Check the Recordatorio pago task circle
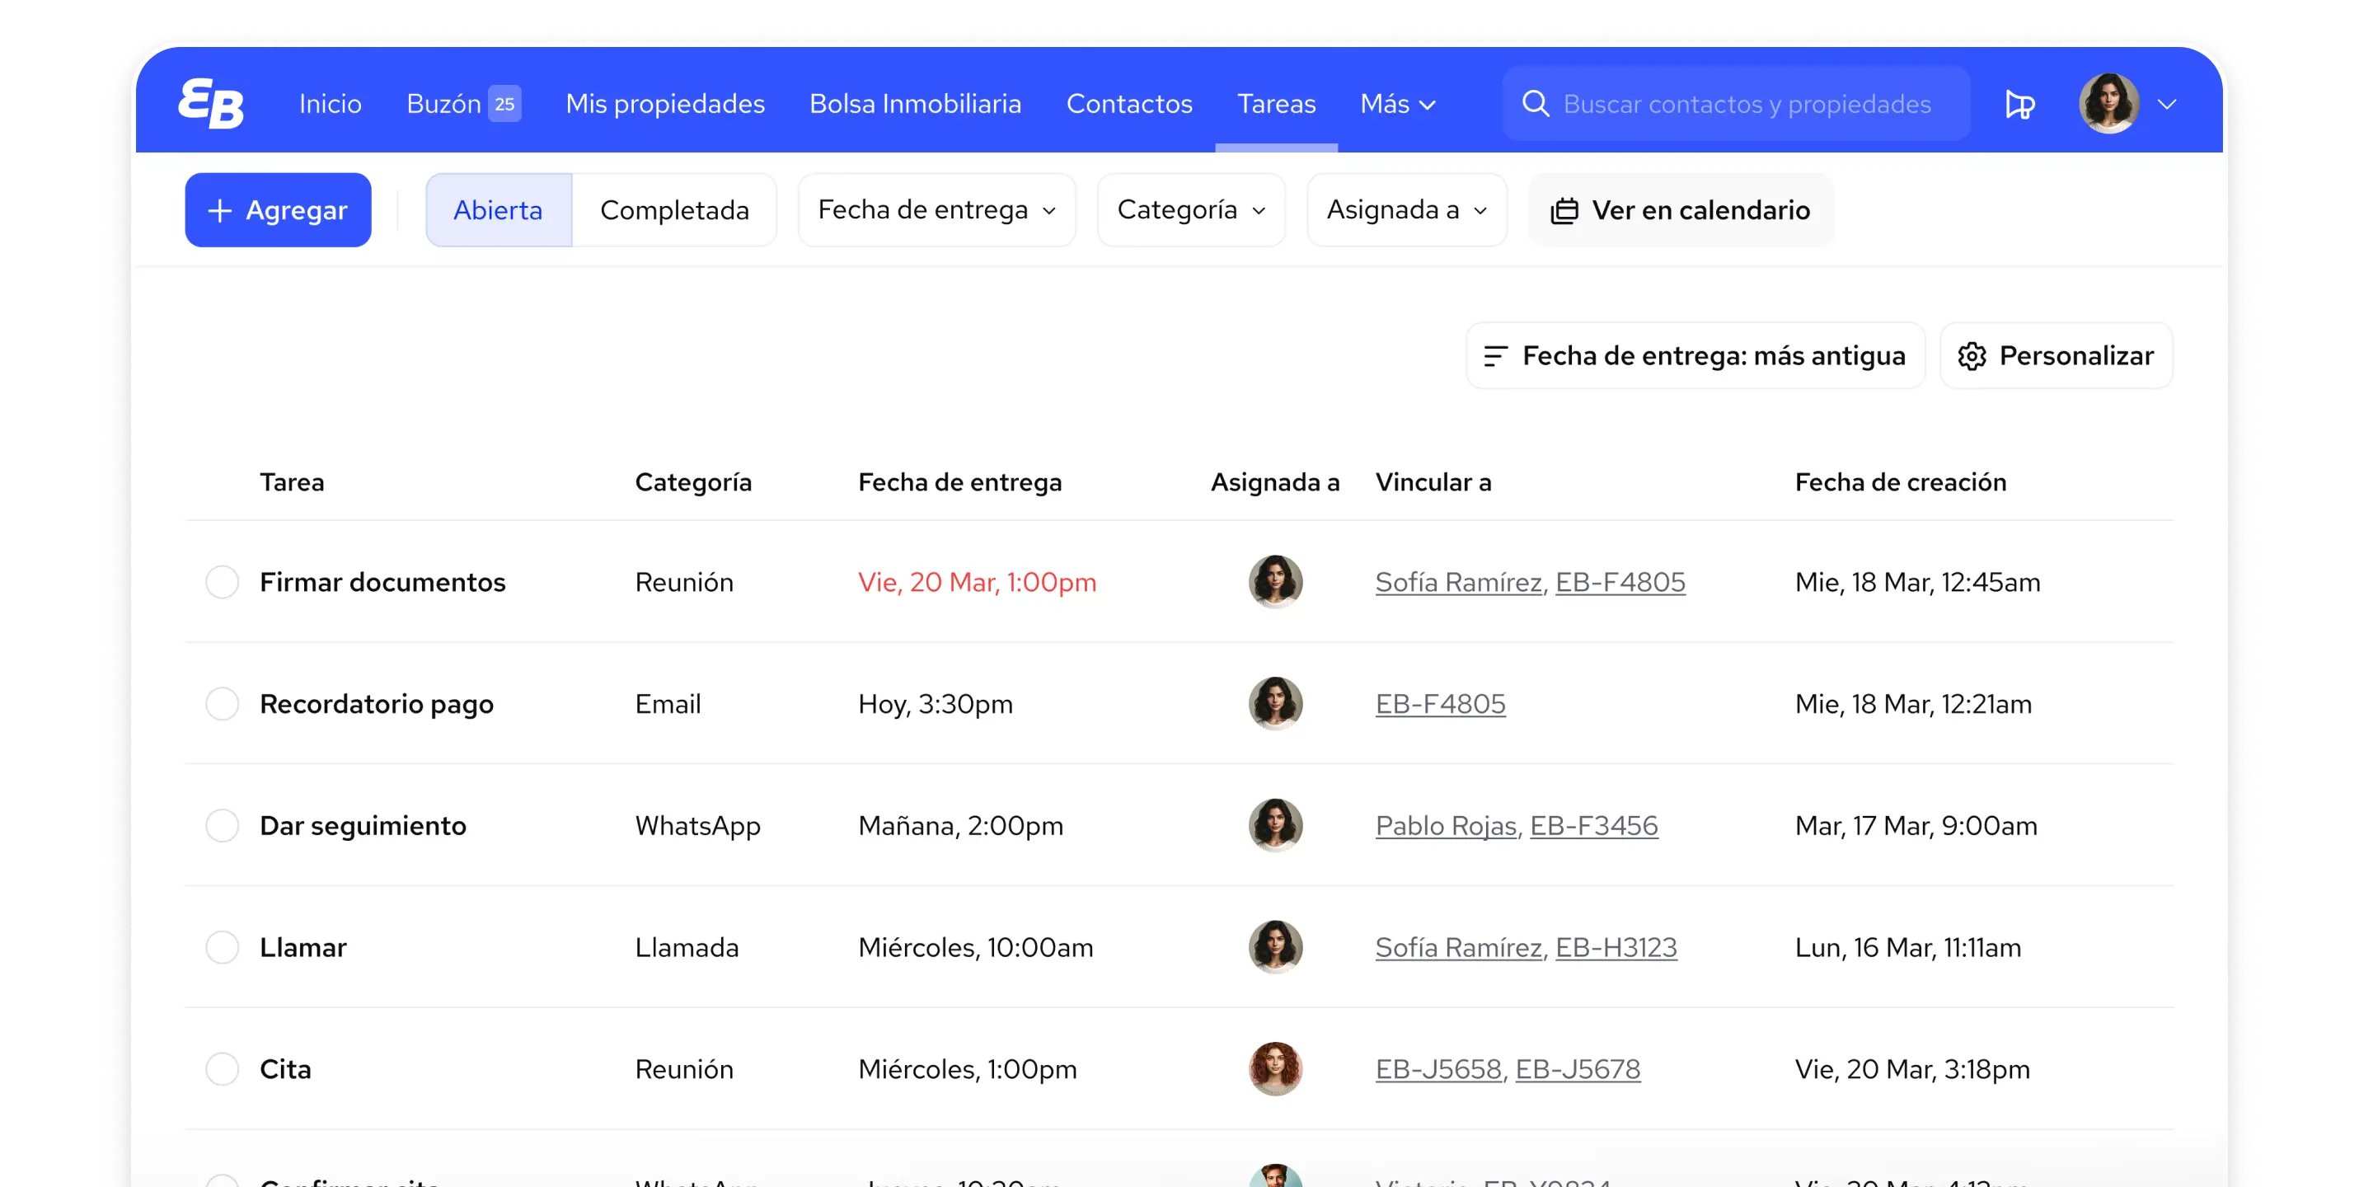This screenshot has height=1187, width=2359. 223,703
